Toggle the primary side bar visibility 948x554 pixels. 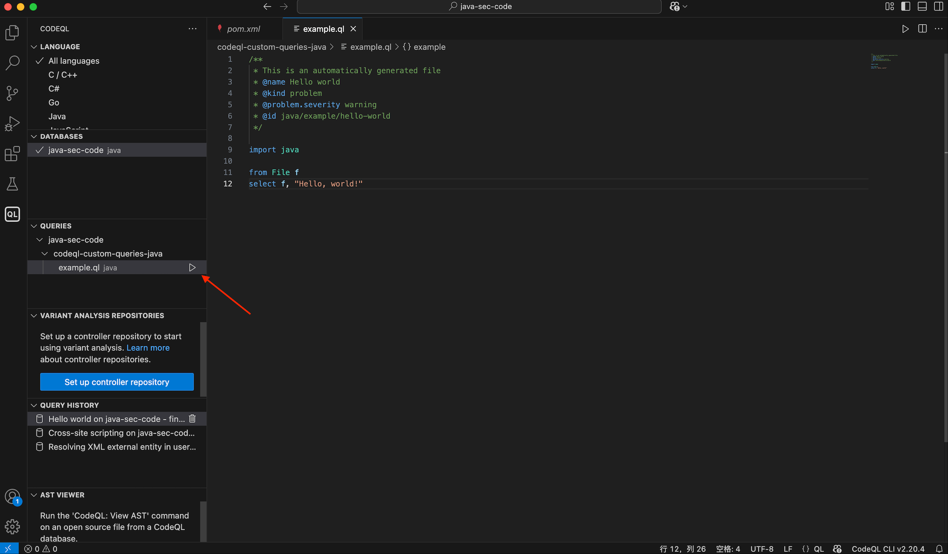click(906, 6)
